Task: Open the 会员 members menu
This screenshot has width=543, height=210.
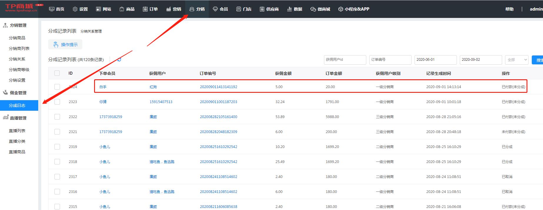Action: click(x=220, y=9)
